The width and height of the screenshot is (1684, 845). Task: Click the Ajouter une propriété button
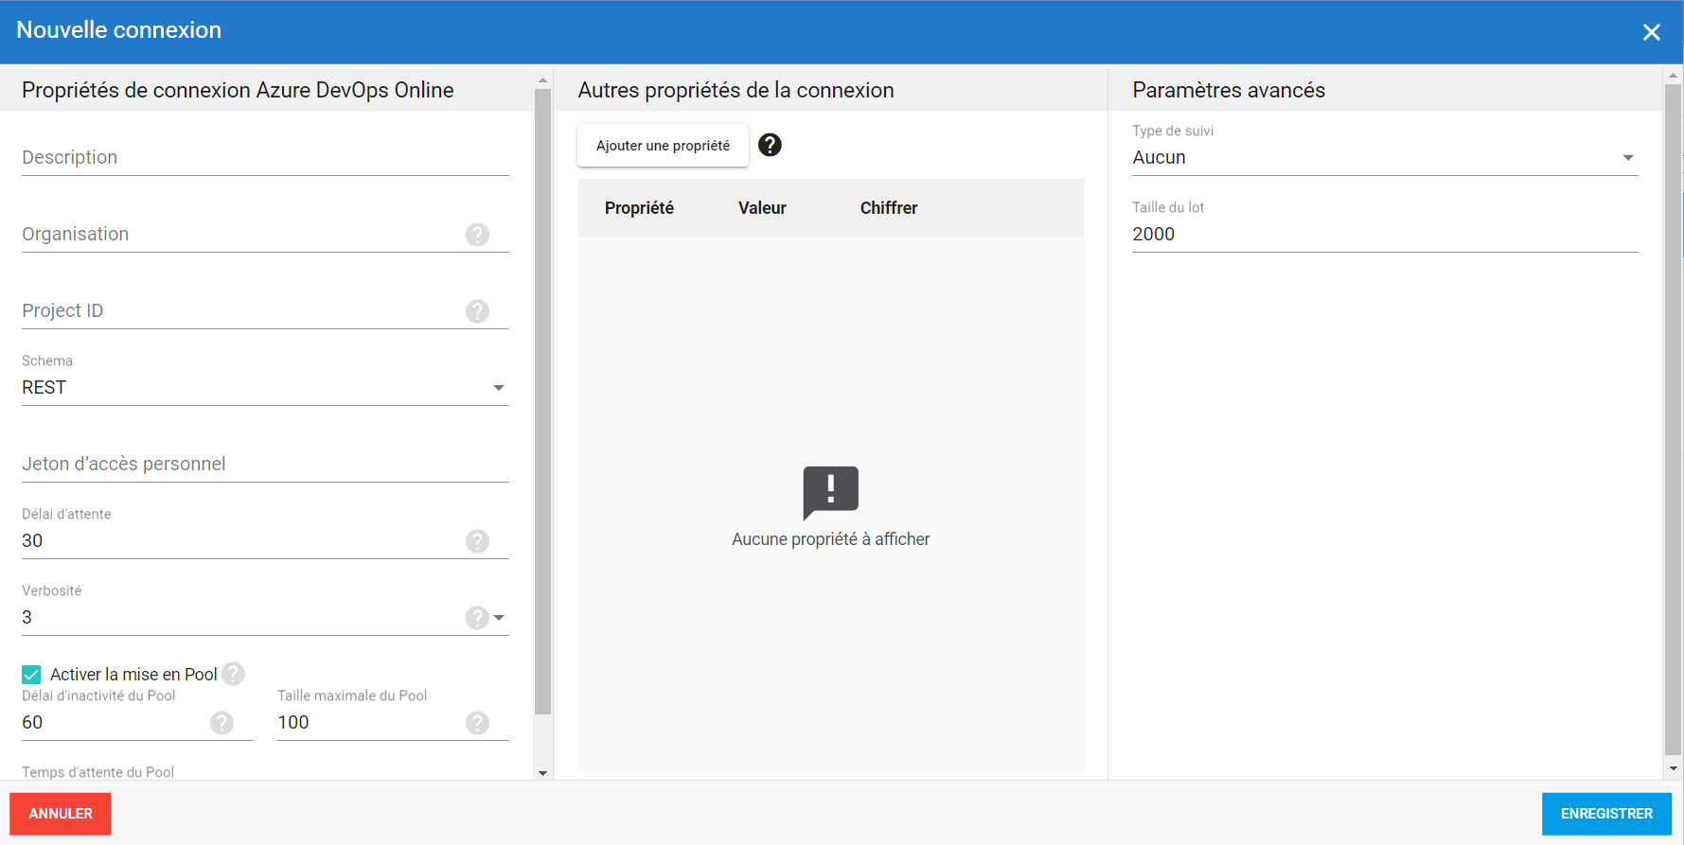tap(663, 146)
